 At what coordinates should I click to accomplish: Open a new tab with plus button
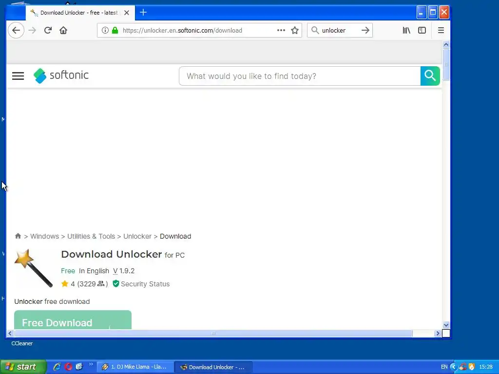click(x=143, y=12)
